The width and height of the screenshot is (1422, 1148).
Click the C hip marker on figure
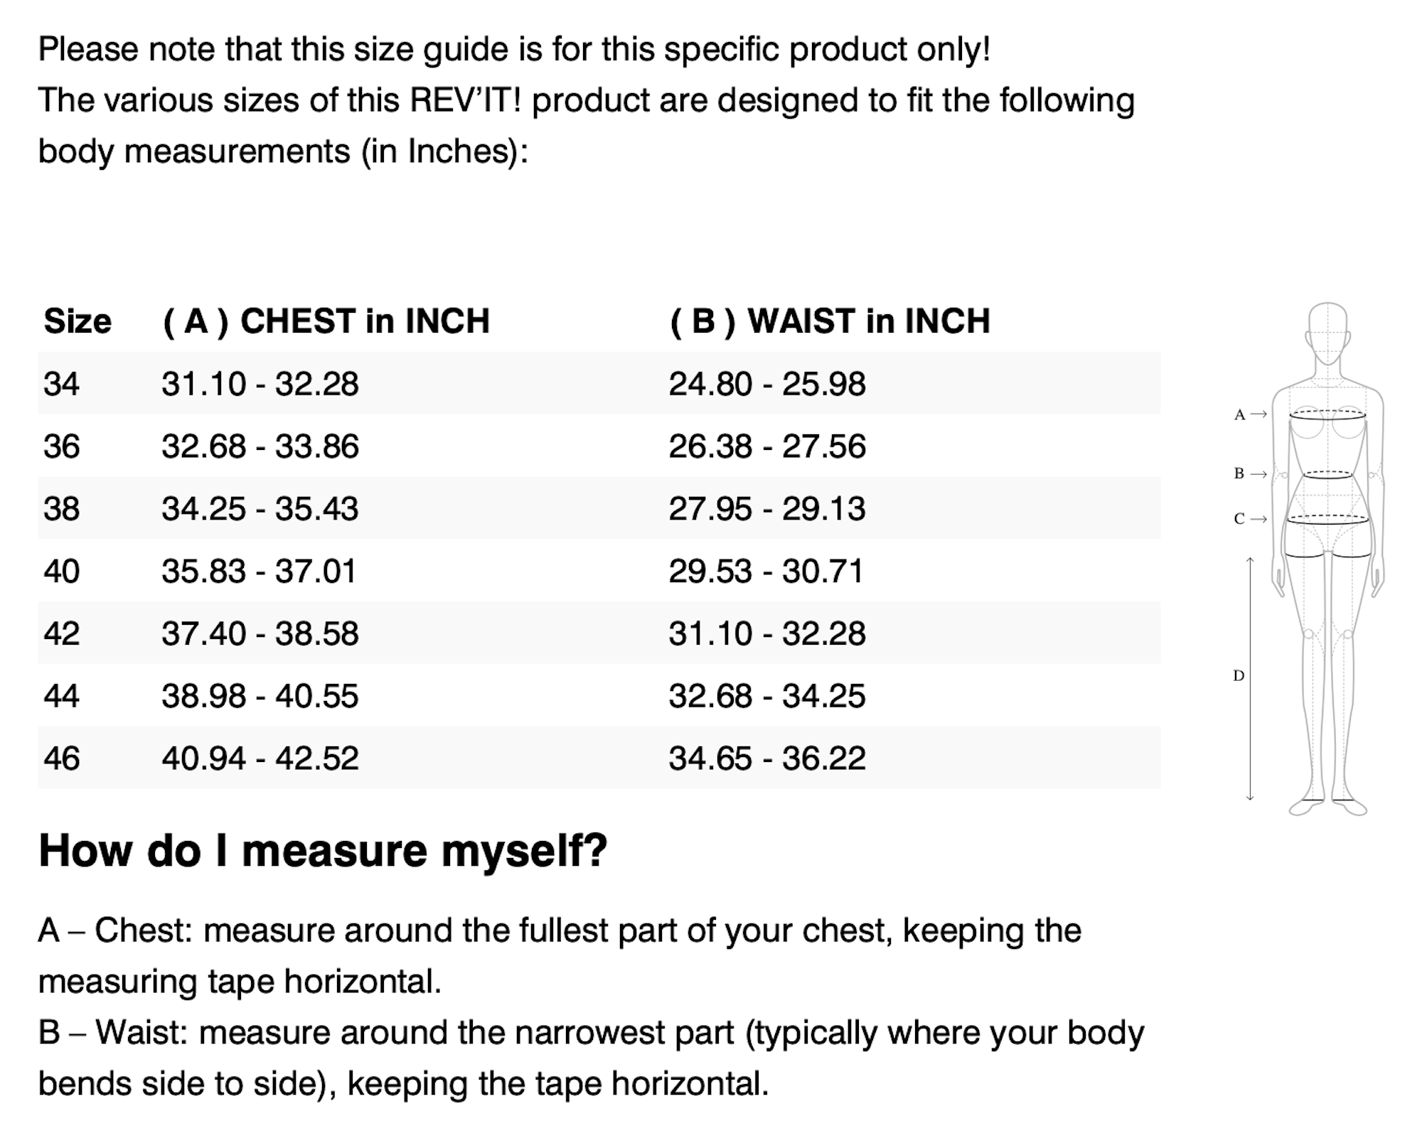(1250, 519)
